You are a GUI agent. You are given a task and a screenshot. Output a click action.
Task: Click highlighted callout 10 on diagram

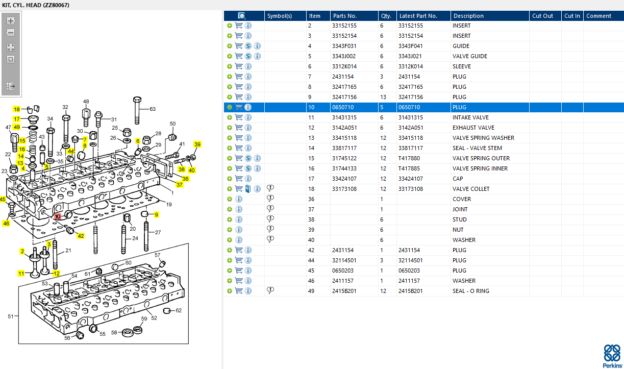[58, 216]
